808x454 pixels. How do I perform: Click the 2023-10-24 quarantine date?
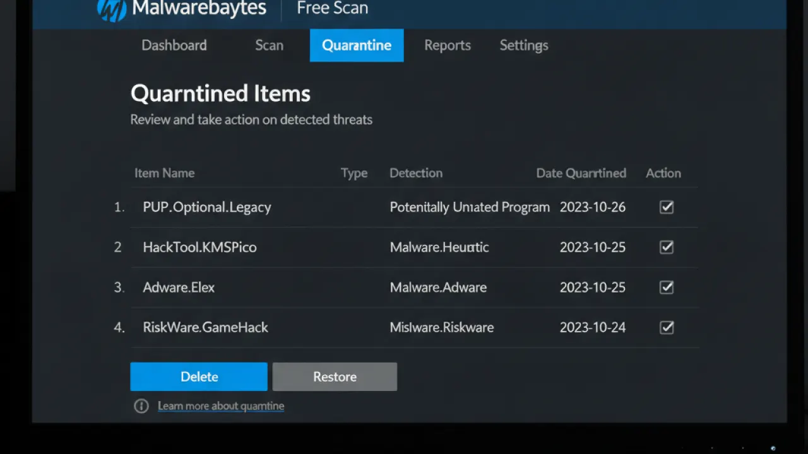click(593, 327)
